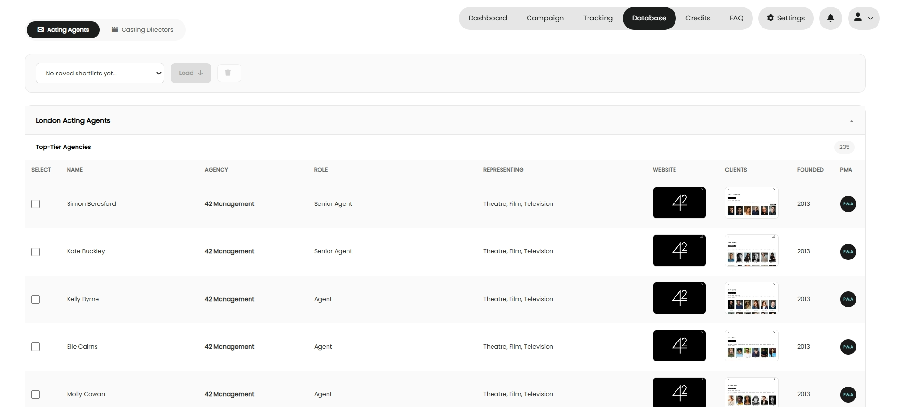Open Simon Beresford's 42 website thumbnail

pyautogui.click(x=679, y=203)
